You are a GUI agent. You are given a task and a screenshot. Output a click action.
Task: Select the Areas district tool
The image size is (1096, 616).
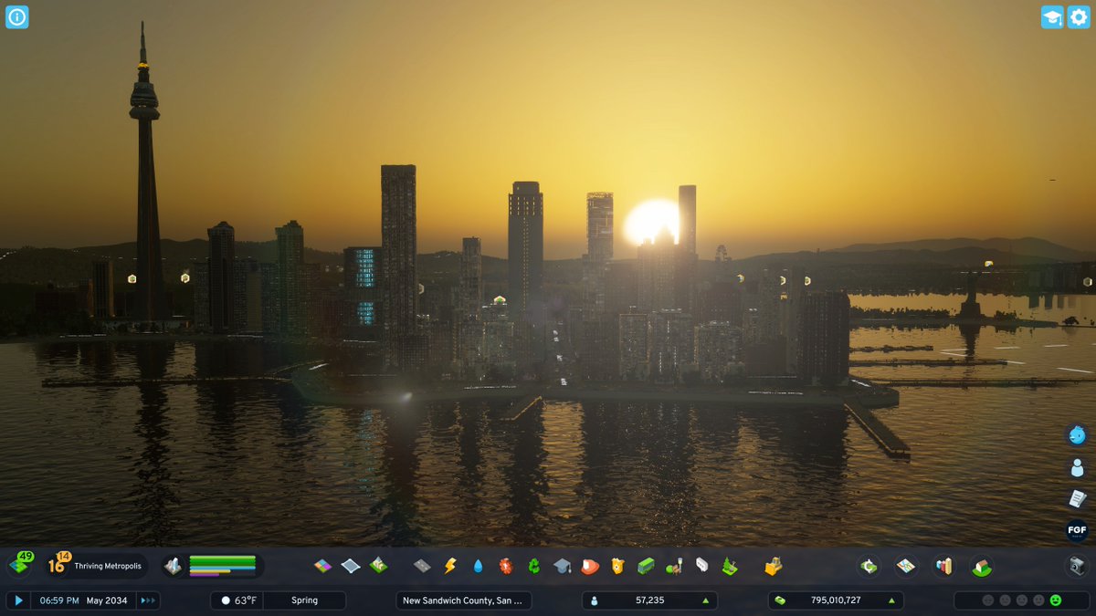coord(351,566)
